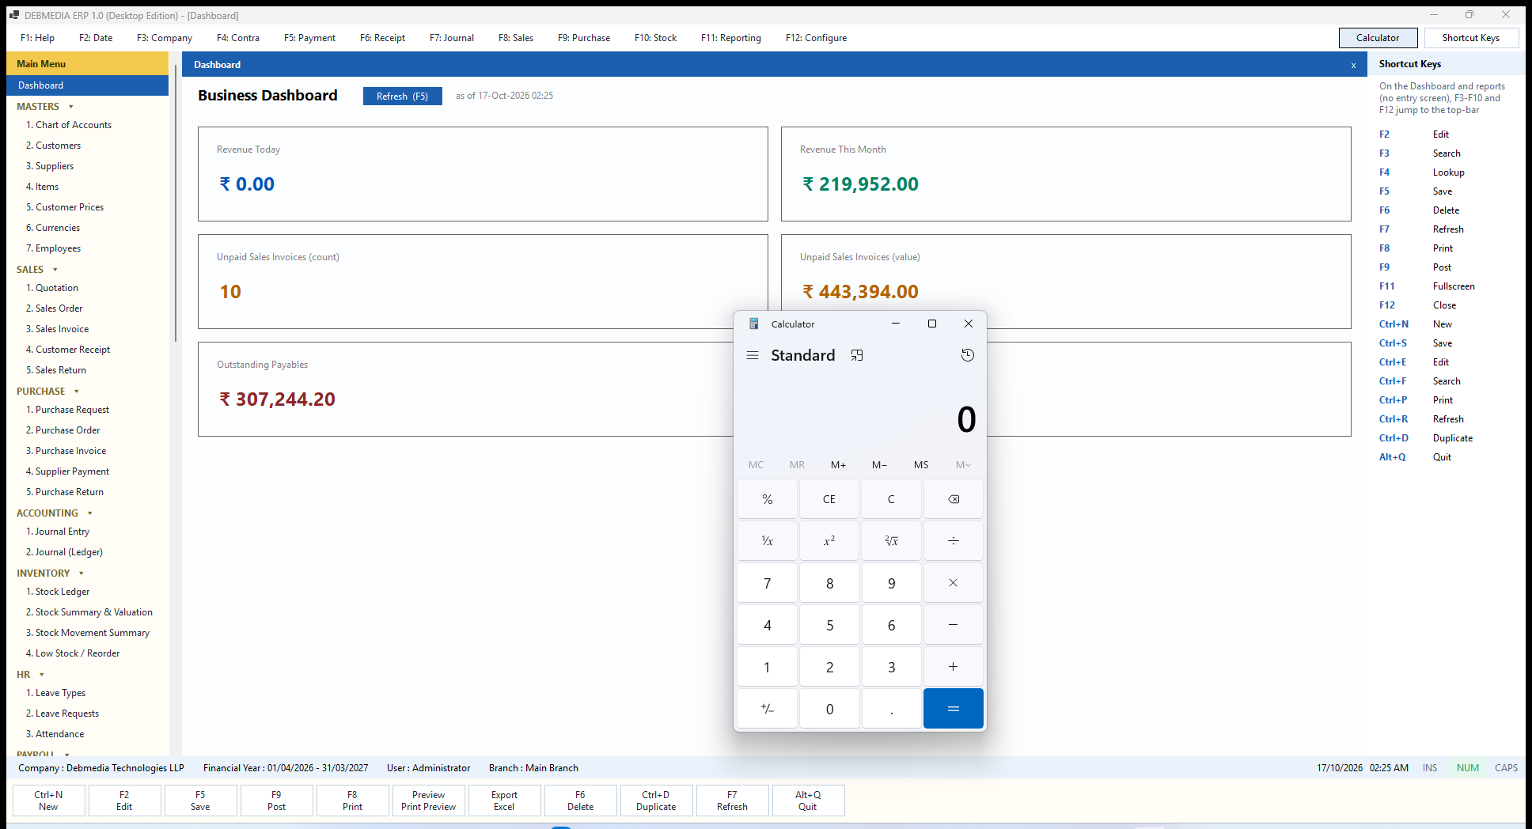Viewport: 1532px width, 829px height.
Task: Toggle calculator keep-on-top mode icon
Action: pos(857,355)
